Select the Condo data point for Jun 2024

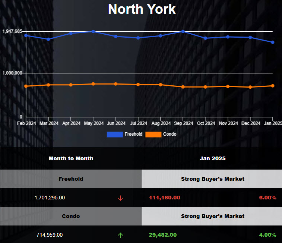tap(115, 84)
